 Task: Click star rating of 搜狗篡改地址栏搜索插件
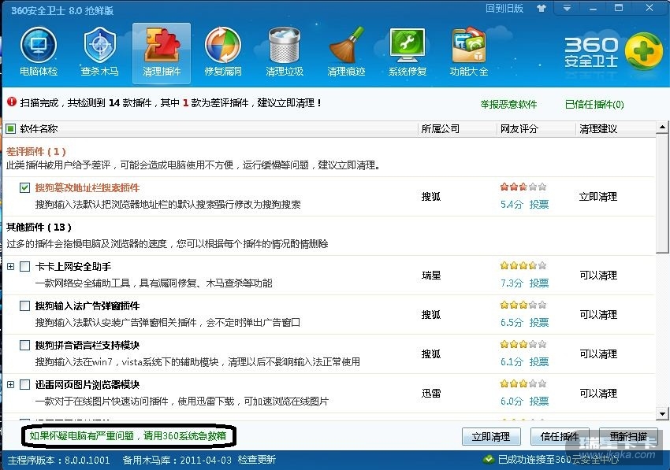coord(523,187)
